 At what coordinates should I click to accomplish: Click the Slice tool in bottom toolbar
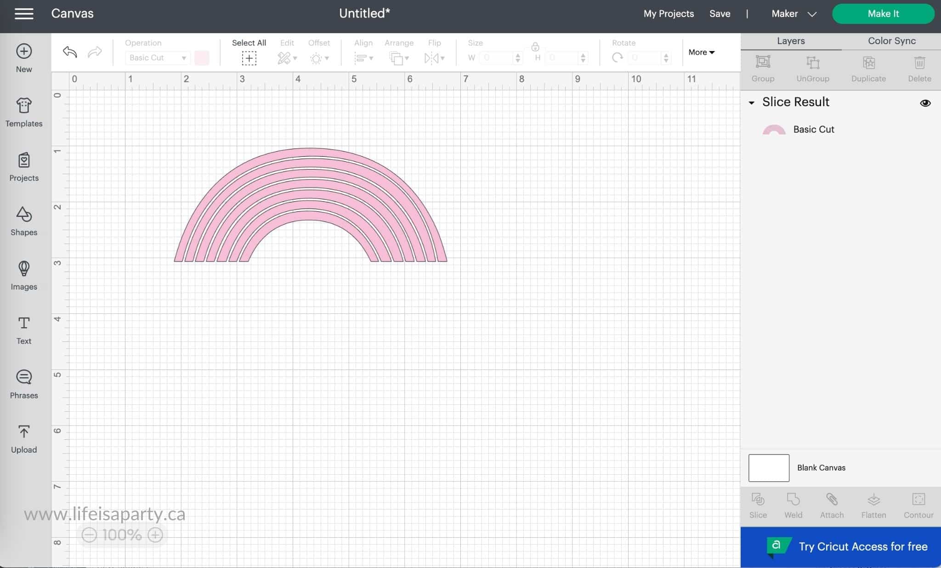[x=758, y=506]
